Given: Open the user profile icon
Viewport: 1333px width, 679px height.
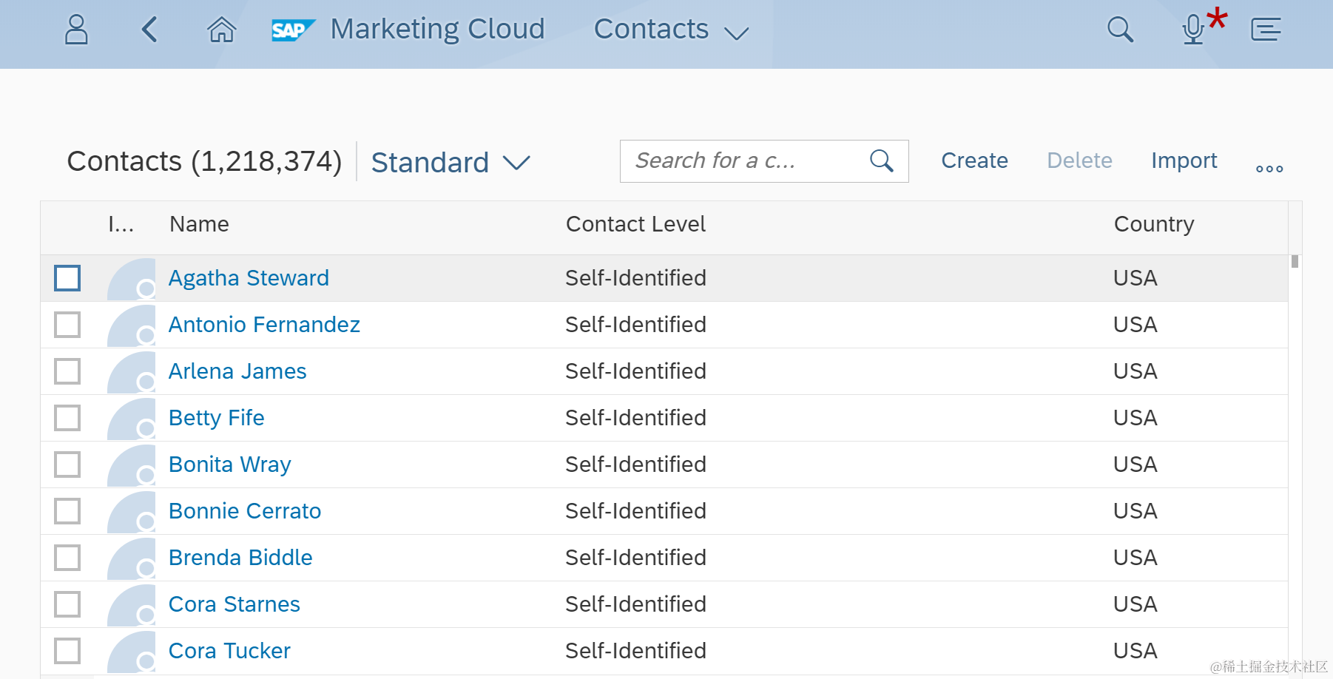Looking at the screenshot, I should pos(76,30).
